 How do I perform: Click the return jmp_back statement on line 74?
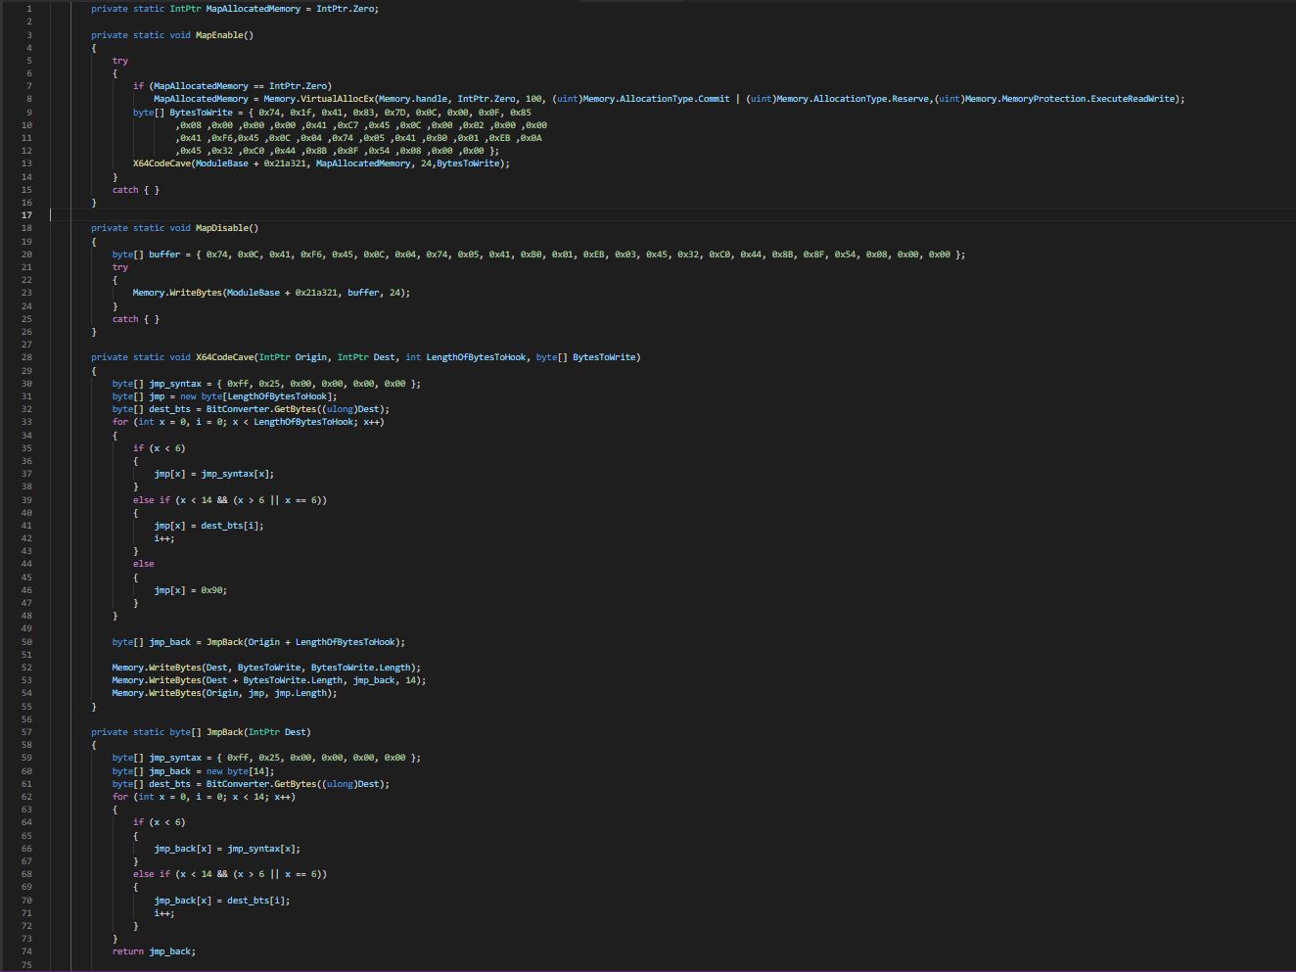tap(153, 950)
